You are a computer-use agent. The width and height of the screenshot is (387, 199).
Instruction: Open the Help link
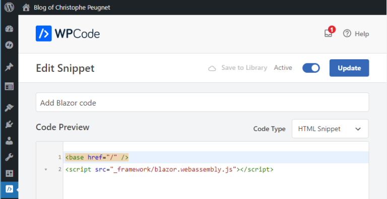356,34
